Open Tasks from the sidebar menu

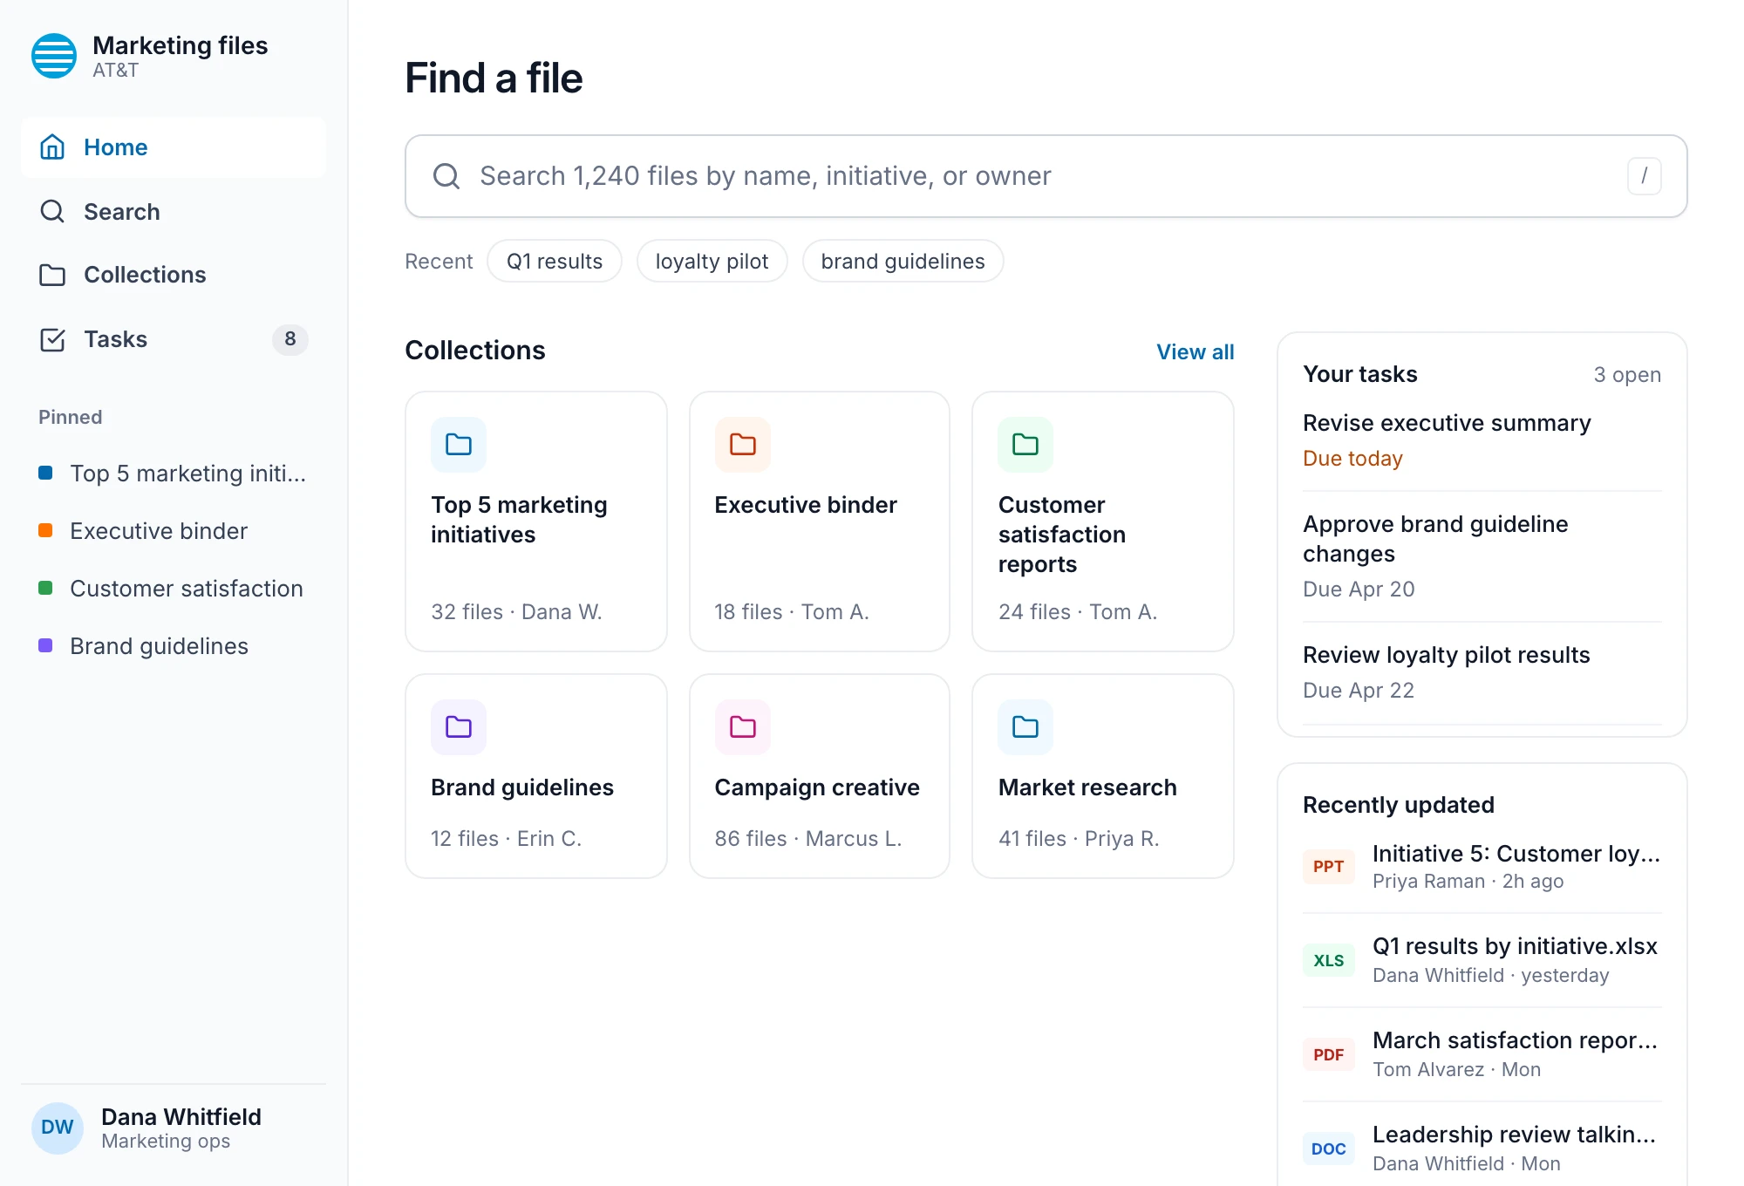click(174, 339)
